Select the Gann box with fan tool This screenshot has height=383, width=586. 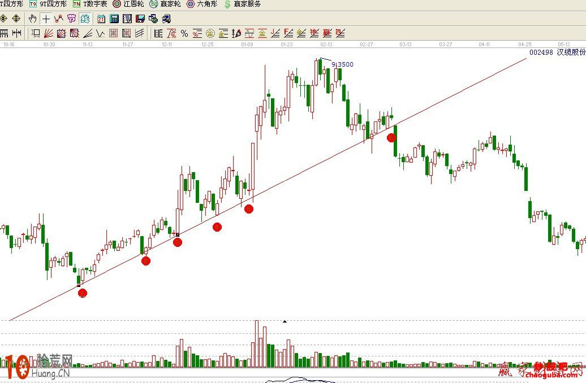point(61,33)
